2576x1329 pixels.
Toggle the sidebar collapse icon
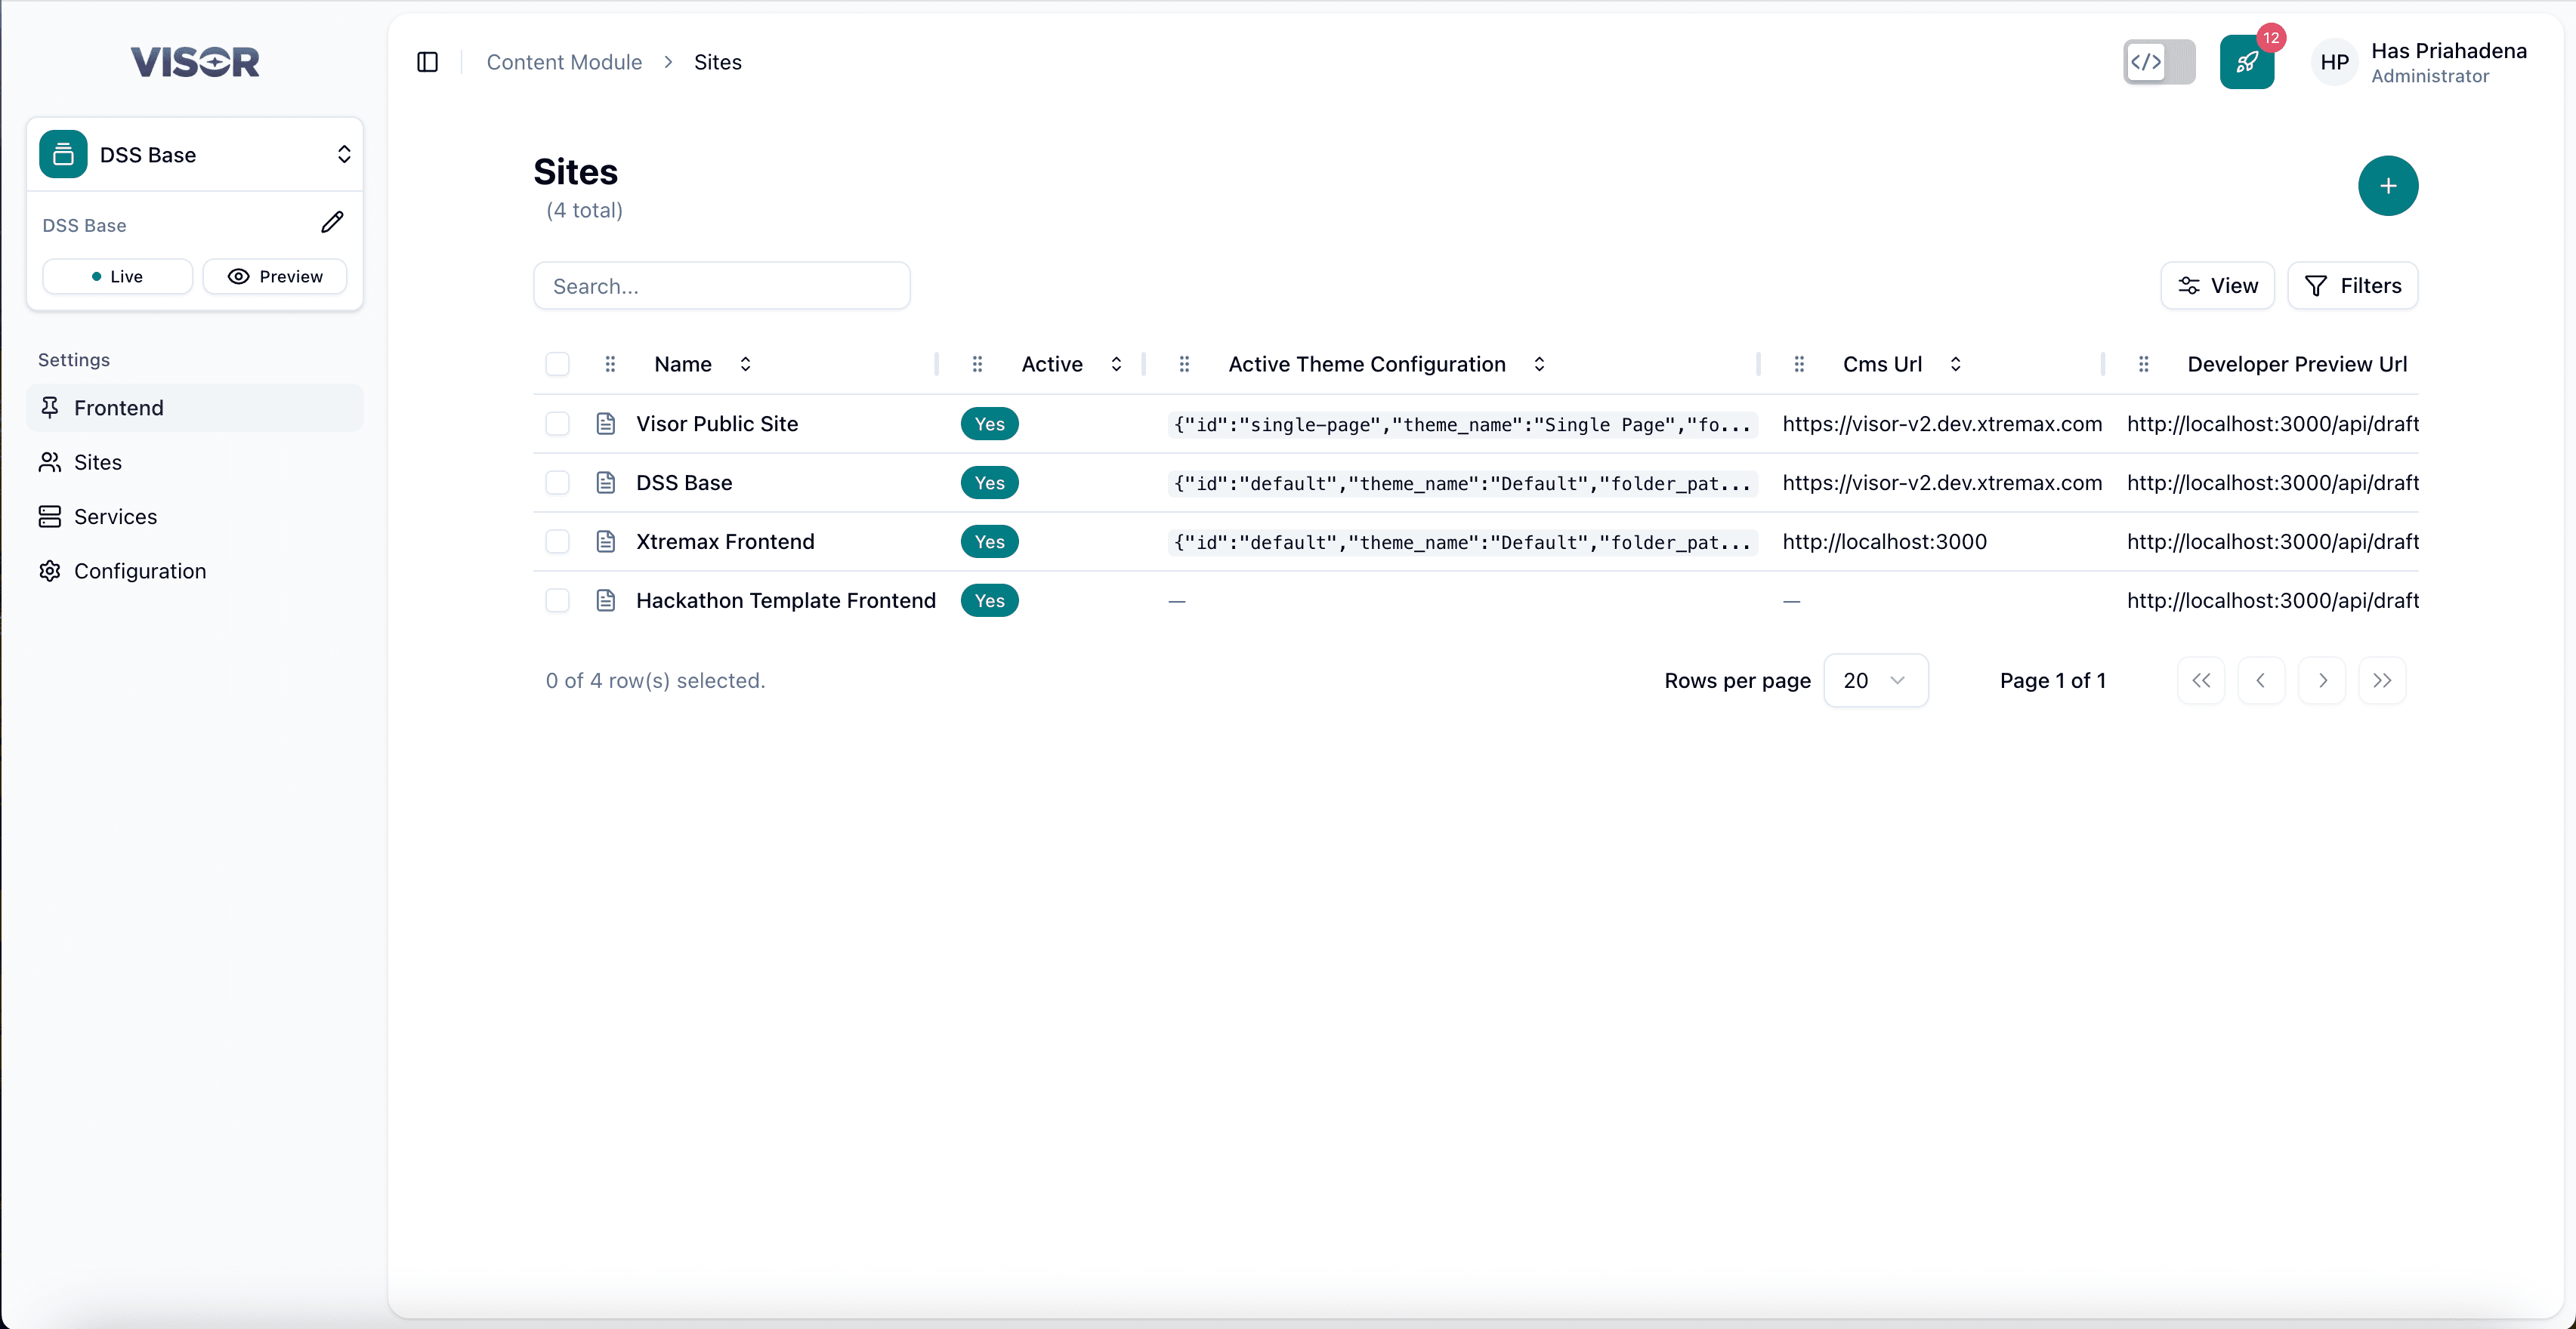[x=427, y=61]
